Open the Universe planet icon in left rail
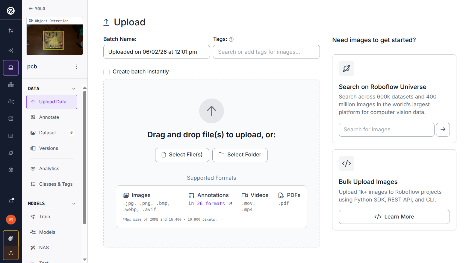Screen dimensions: 472x263 point(11,153)
